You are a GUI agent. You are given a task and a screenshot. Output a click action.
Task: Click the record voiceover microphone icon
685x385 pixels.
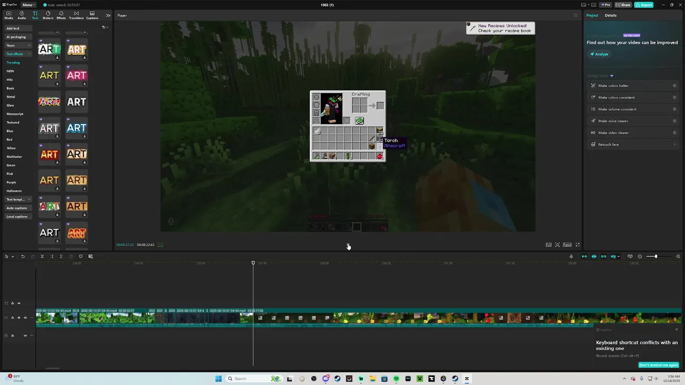[571, 257]
